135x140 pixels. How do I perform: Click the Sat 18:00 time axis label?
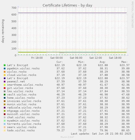(115, 58)
